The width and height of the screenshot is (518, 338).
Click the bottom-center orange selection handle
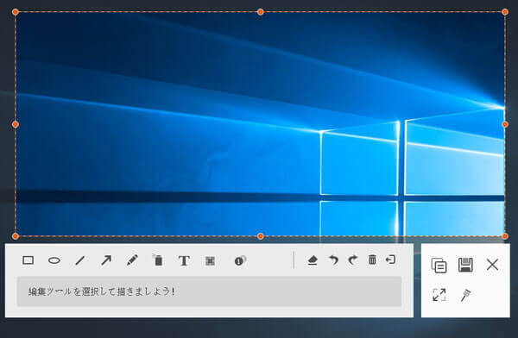point(261,236)
